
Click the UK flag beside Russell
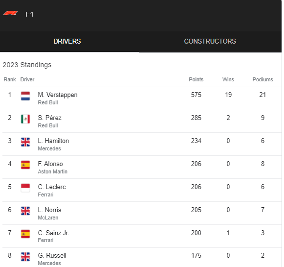click(25, 257)
